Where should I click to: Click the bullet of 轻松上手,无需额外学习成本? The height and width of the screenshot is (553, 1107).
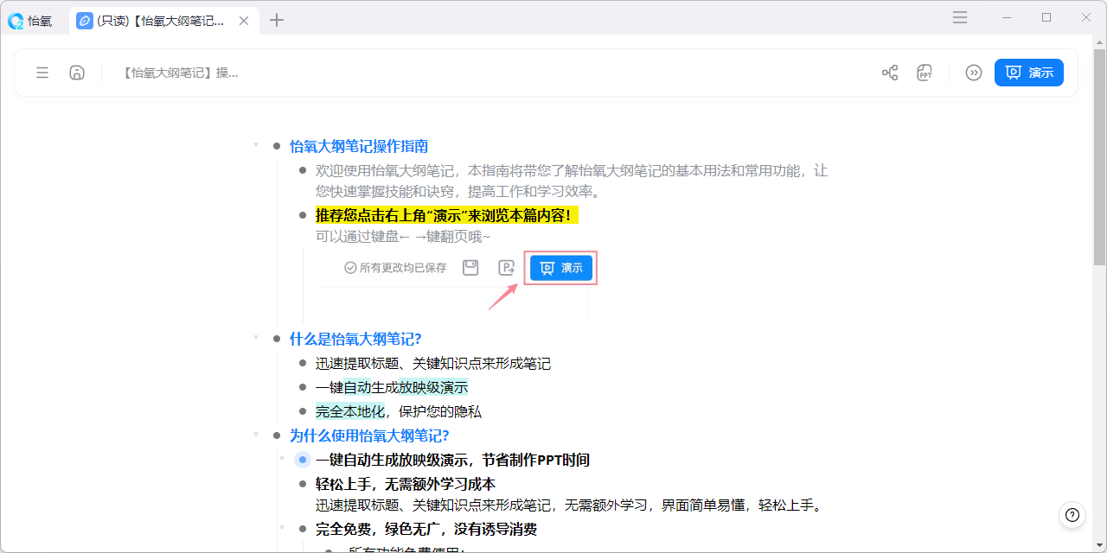coord(303,484)
